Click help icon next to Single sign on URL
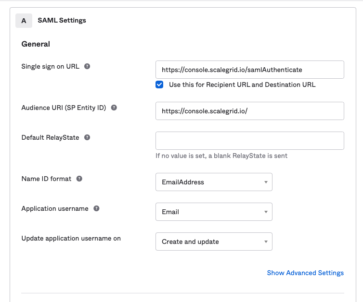The image size is (363, 302). click(87, 66)
